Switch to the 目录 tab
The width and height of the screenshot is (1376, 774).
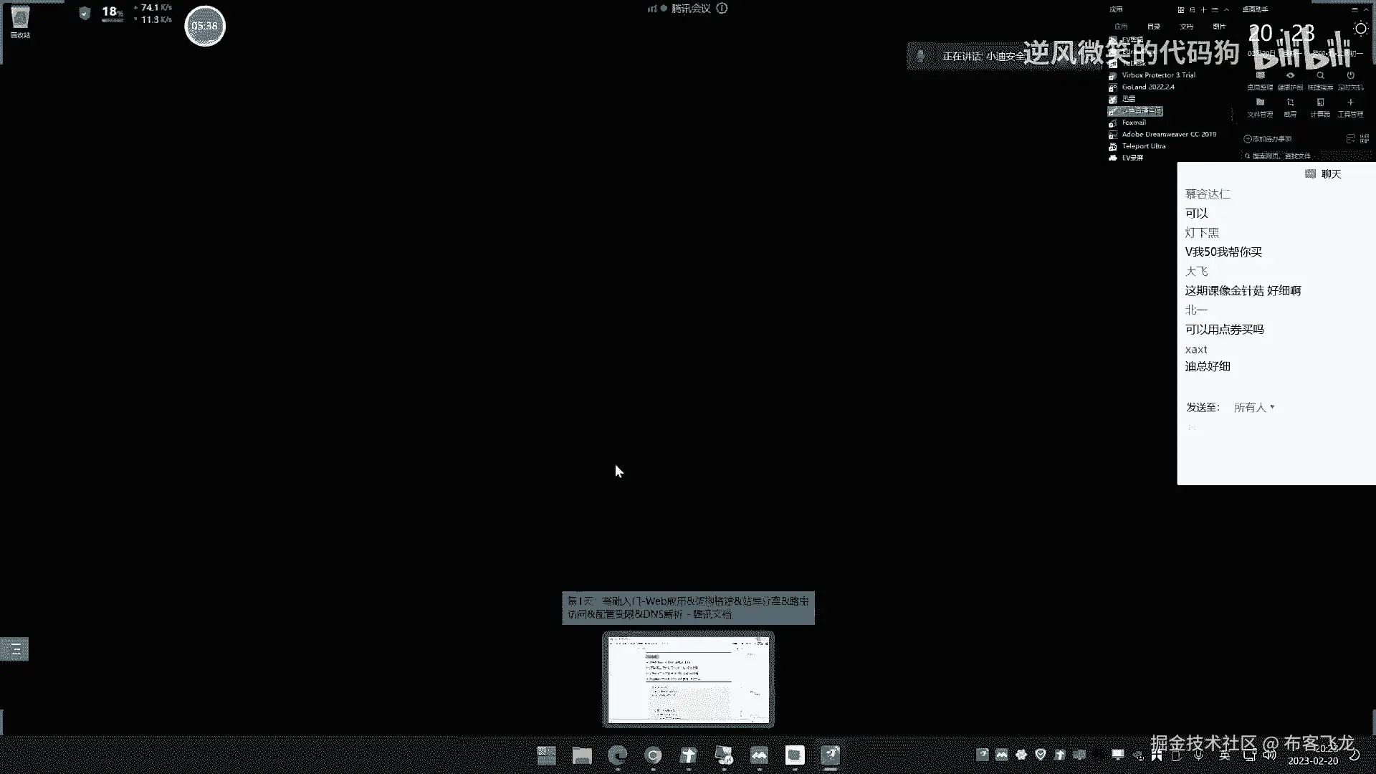[1154, 27]
